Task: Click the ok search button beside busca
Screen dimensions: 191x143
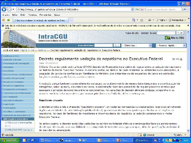Action: point(180,33)
